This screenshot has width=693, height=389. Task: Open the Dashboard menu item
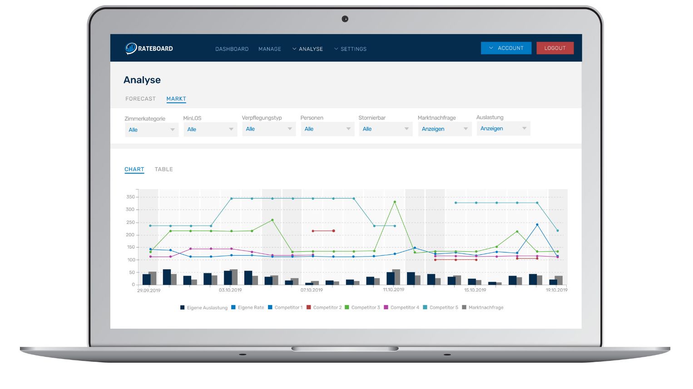click(232, 49)
